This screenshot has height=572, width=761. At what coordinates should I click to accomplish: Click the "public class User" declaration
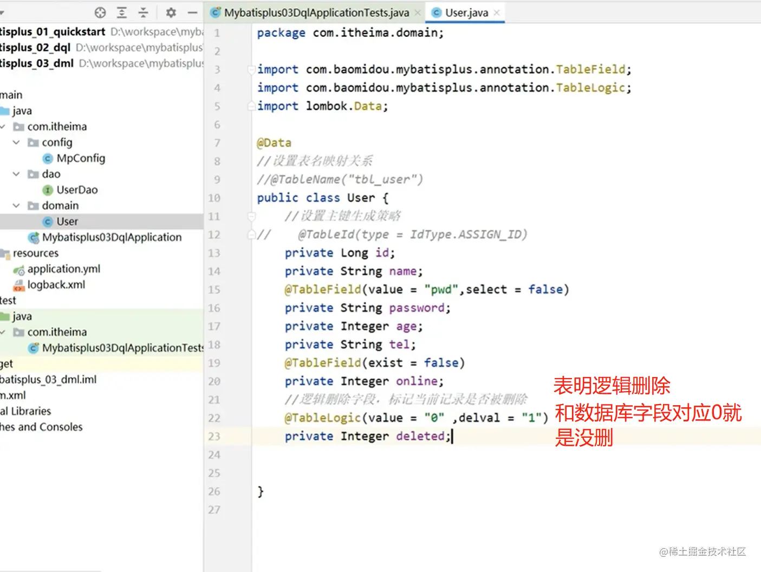[x=316, y=198]
